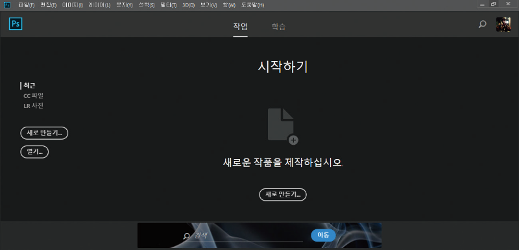The width and height of the screenshot is (519, 250).
Task: Open the 파일(F) menu
Action: pos(27,5)
